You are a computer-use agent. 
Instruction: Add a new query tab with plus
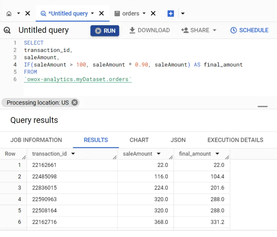171,14
